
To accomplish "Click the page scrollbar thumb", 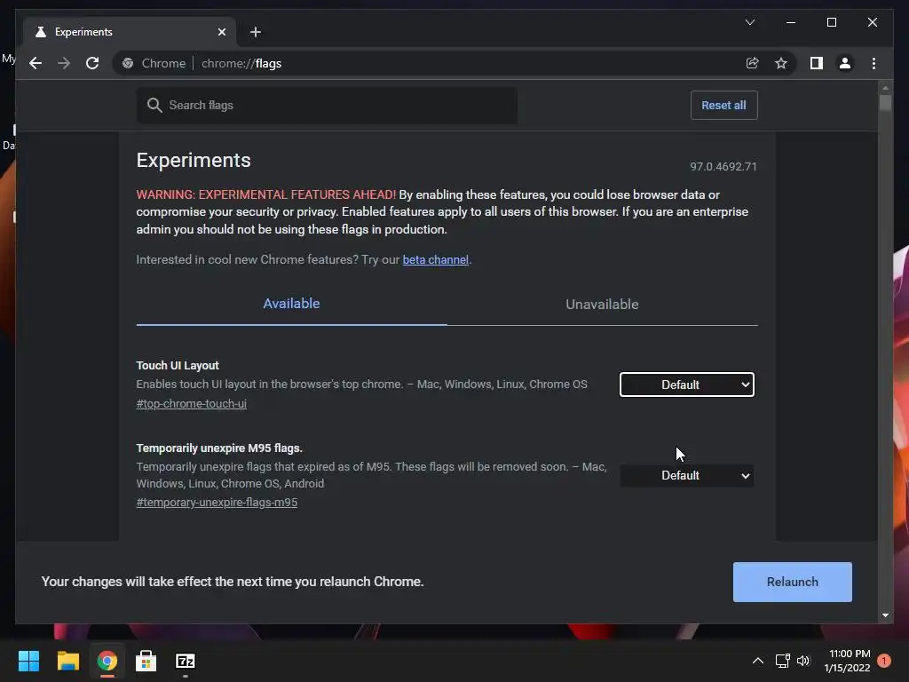I will (885, 102).
